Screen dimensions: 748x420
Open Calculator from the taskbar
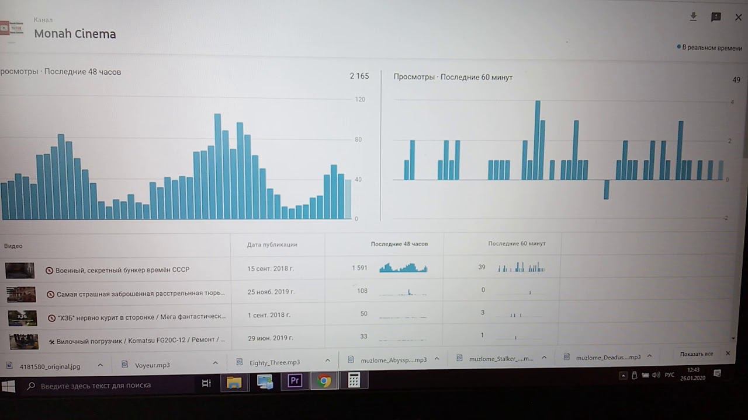point(354,380)
